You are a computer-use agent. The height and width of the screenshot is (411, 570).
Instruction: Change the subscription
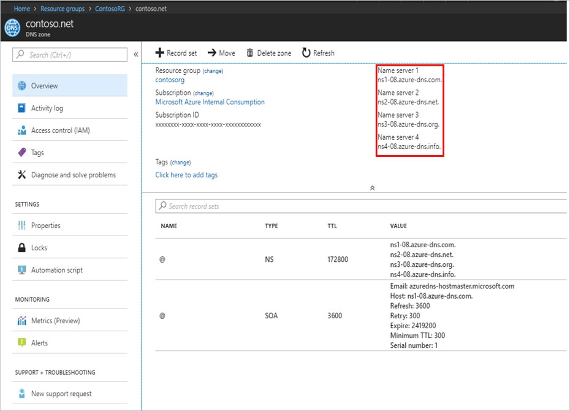[x=203, y=93]
